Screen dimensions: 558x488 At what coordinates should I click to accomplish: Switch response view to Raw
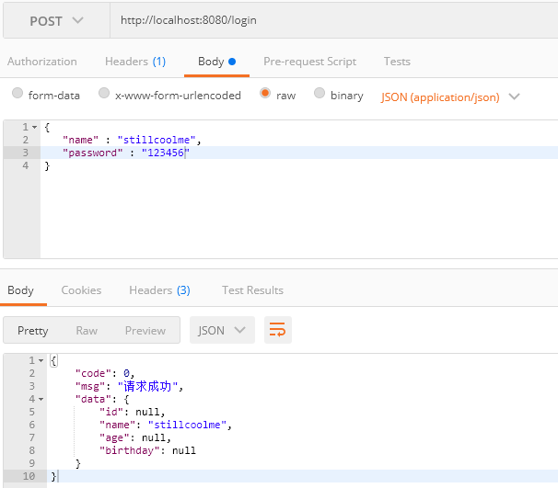coord(87,331)
